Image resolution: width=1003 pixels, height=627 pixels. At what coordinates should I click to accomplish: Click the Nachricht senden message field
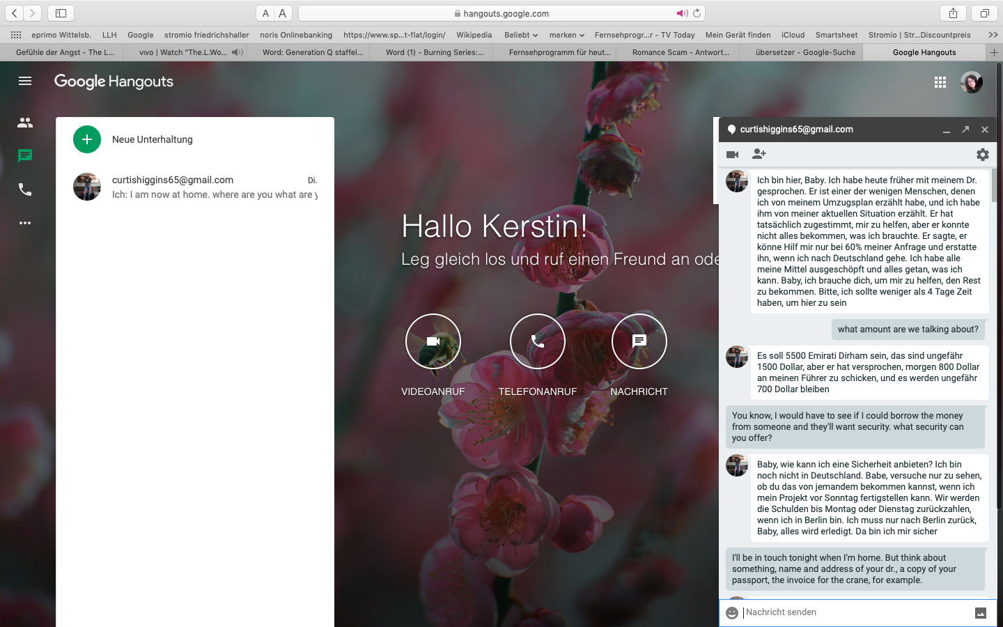click(x=857, y=612)
